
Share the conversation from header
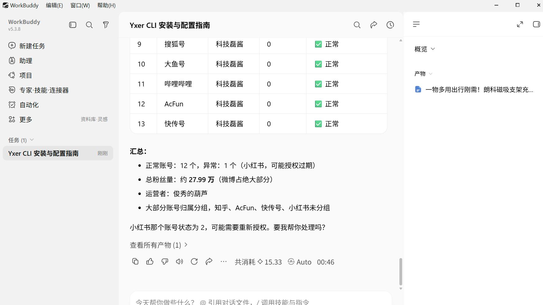coord(374,25)
